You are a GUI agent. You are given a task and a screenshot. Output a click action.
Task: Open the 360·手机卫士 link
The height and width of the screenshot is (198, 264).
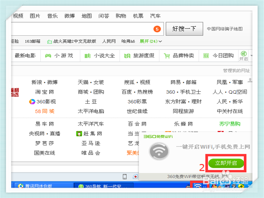183,92
